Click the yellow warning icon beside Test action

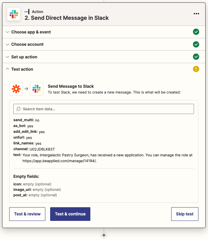pyautogui.click(x=196, y=69)
